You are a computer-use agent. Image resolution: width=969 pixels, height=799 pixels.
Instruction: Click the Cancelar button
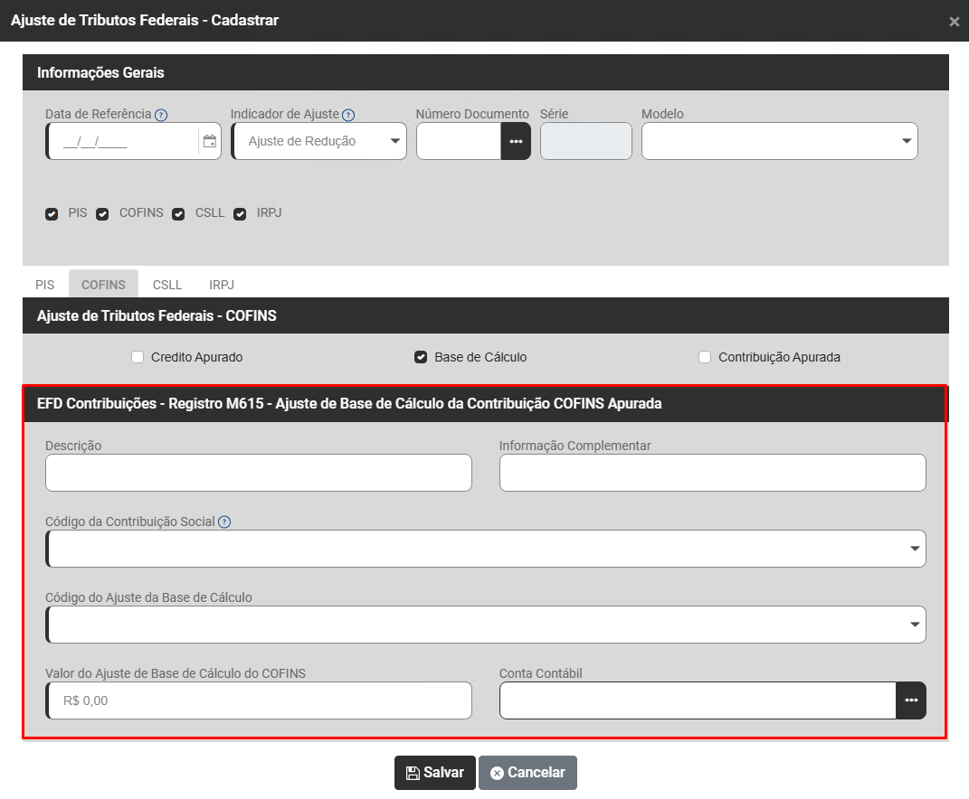pos(527,773)
